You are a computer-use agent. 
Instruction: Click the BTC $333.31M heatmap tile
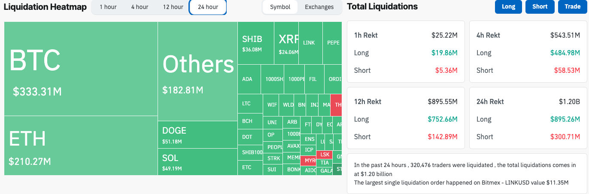(x=81, y=69)
